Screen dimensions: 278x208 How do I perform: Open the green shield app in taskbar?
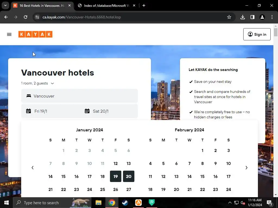[151, 203]
